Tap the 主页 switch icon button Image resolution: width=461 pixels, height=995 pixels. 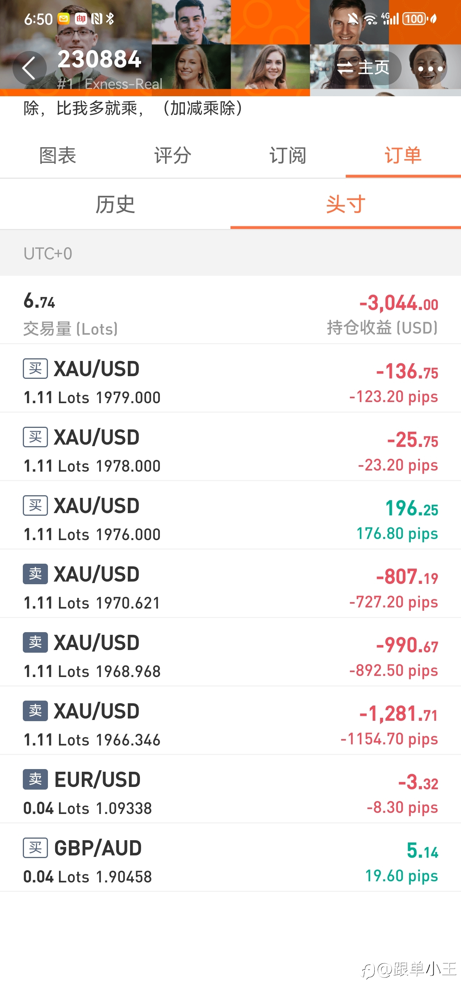coord(362,68)
